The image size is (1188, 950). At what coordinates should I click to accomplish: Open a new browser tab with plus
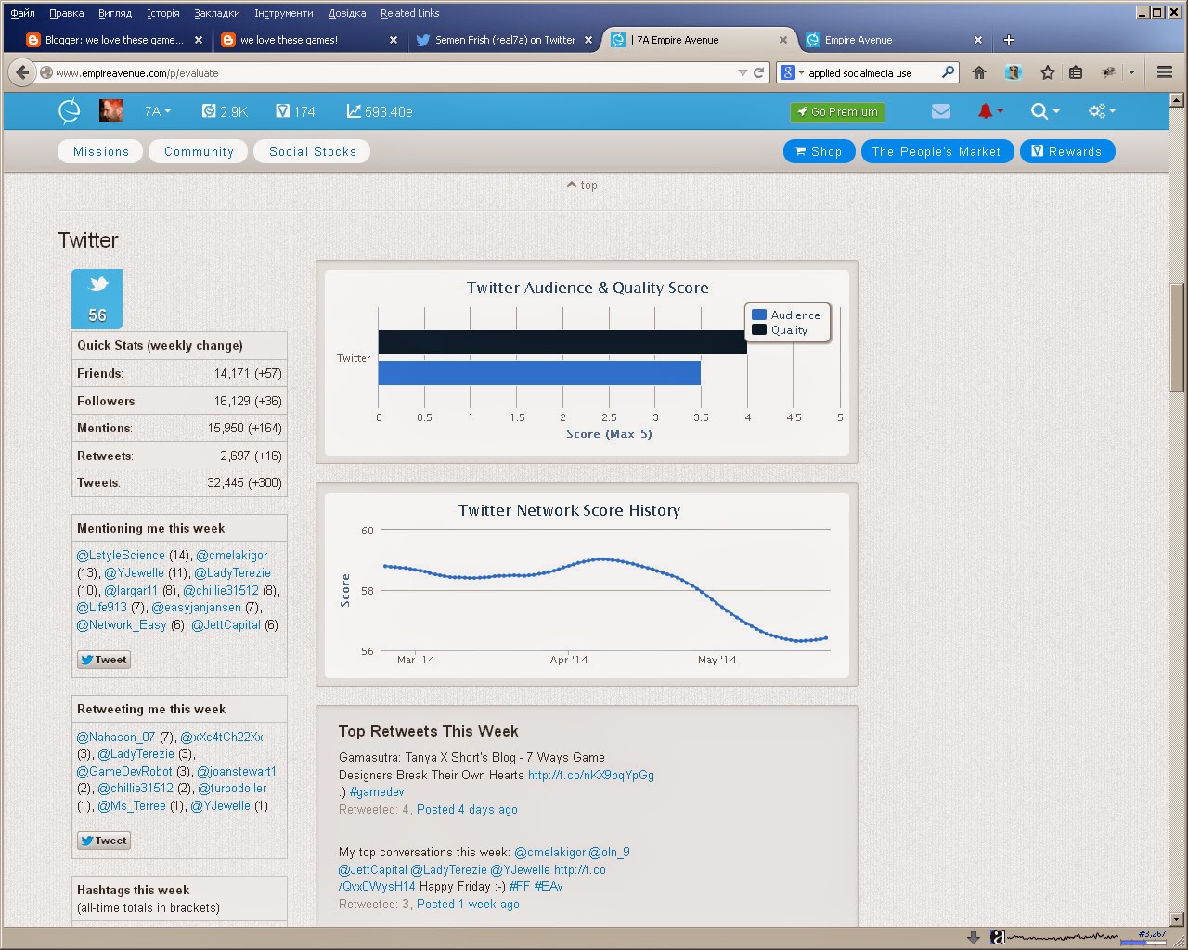(x=1009, y=40)
